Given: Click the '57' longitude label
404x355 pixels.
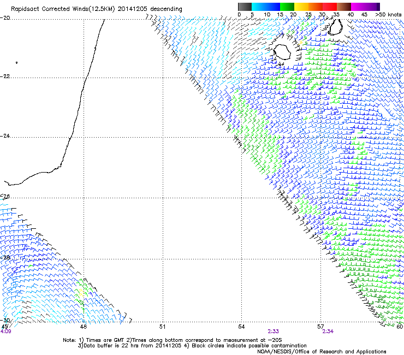Looking at the screenshot, I should click(320, 327).
